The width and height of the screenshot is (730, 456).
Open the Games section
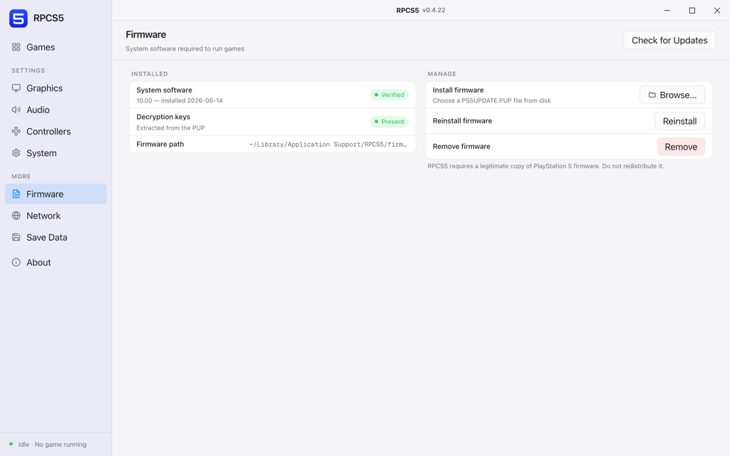tap(56, 47)
